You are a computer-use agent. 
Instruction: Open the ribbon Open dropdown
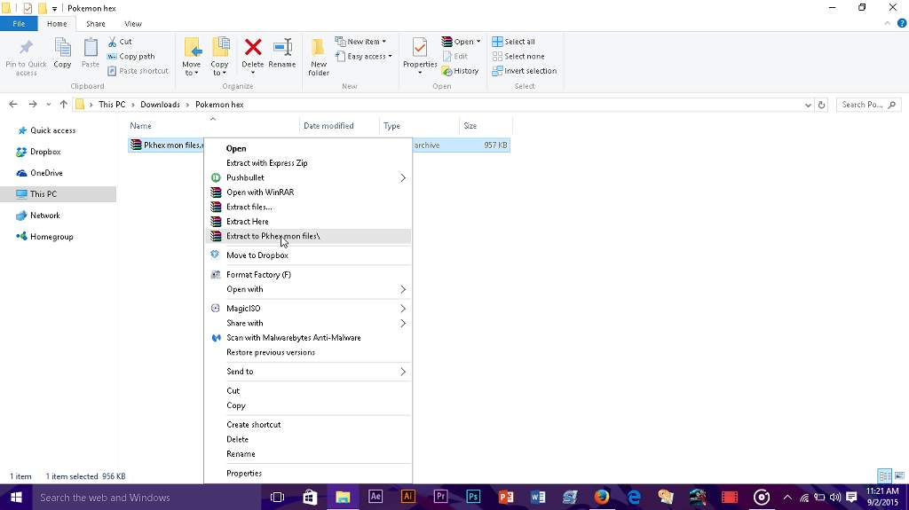pos(461,42)
